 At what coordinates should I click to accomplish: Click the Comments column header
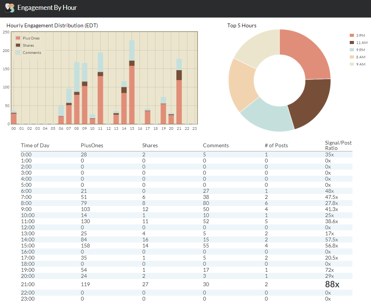(215, 145)
